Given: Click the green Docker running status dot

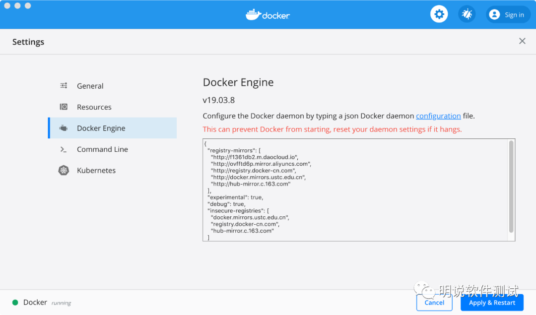Looking at the screenshot, I should click(15, 303).
